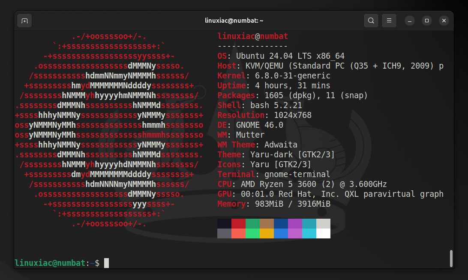This screenshot has width=468, height=280.
Task: Click the white color block
Action: tap(323, 233)
